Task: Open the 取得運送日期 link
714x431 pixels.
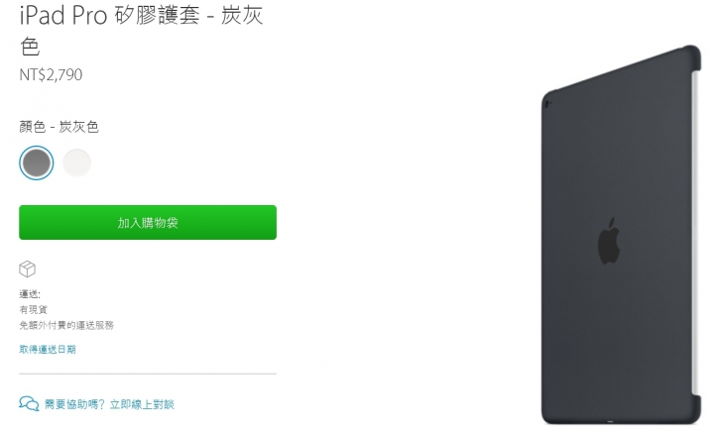Action: point(48,350)
